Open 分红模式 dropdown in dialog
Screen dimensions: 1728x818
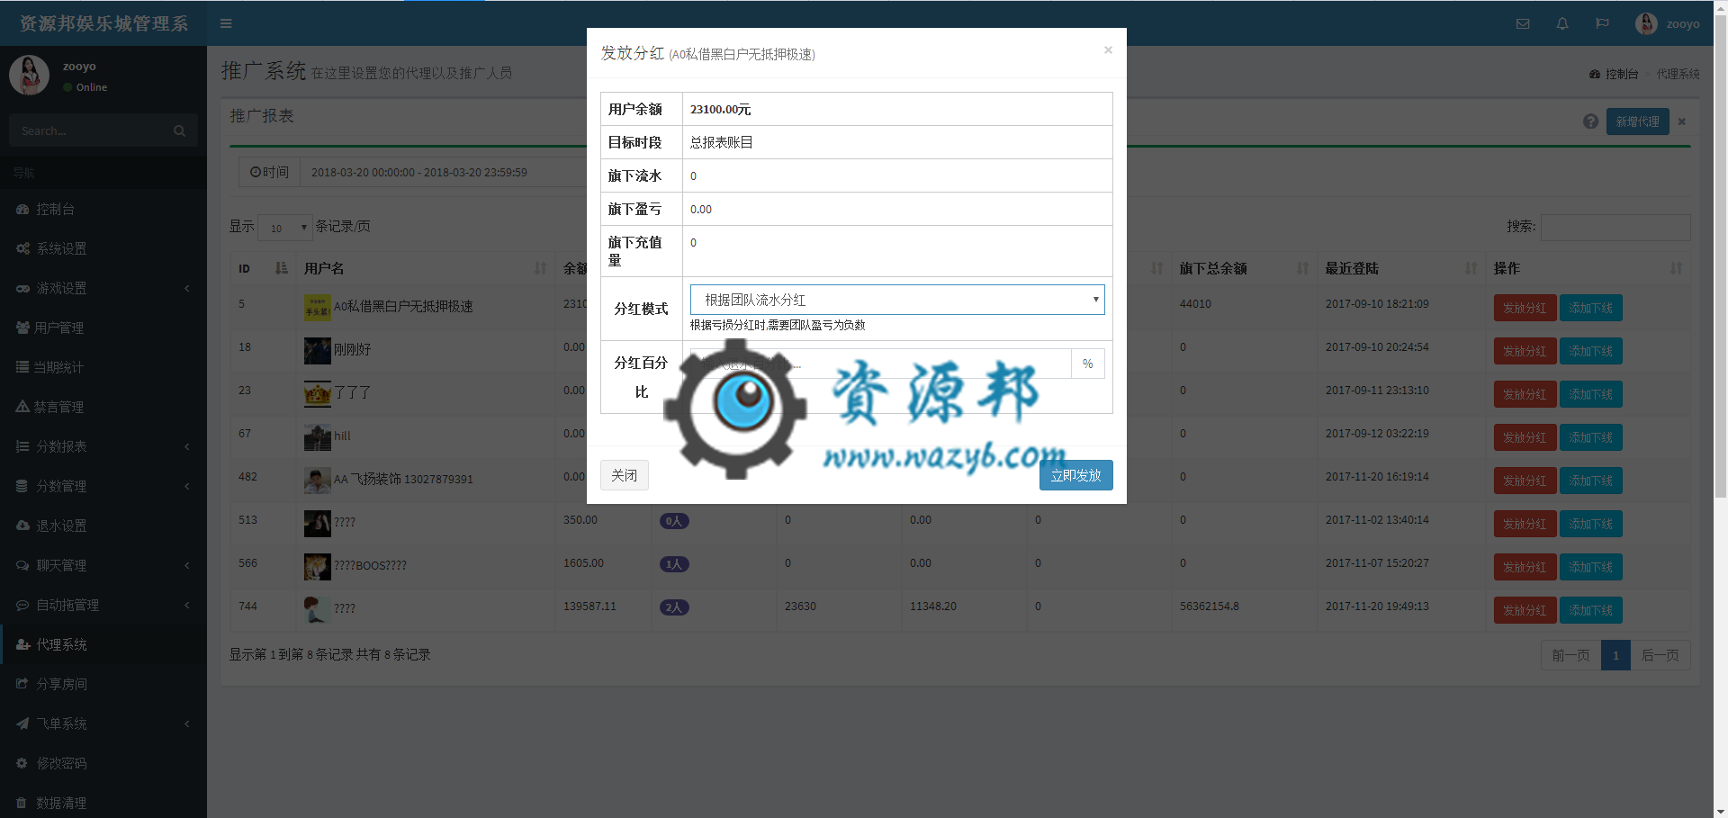click(897, 300)
